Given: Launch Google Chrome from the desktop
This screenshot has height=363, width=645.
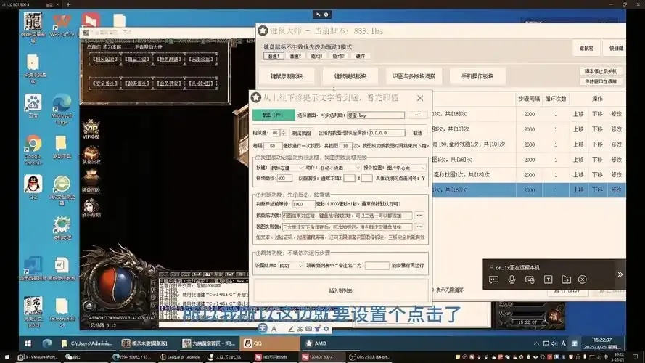Looking at the screenshot, I should click(33, 149).
